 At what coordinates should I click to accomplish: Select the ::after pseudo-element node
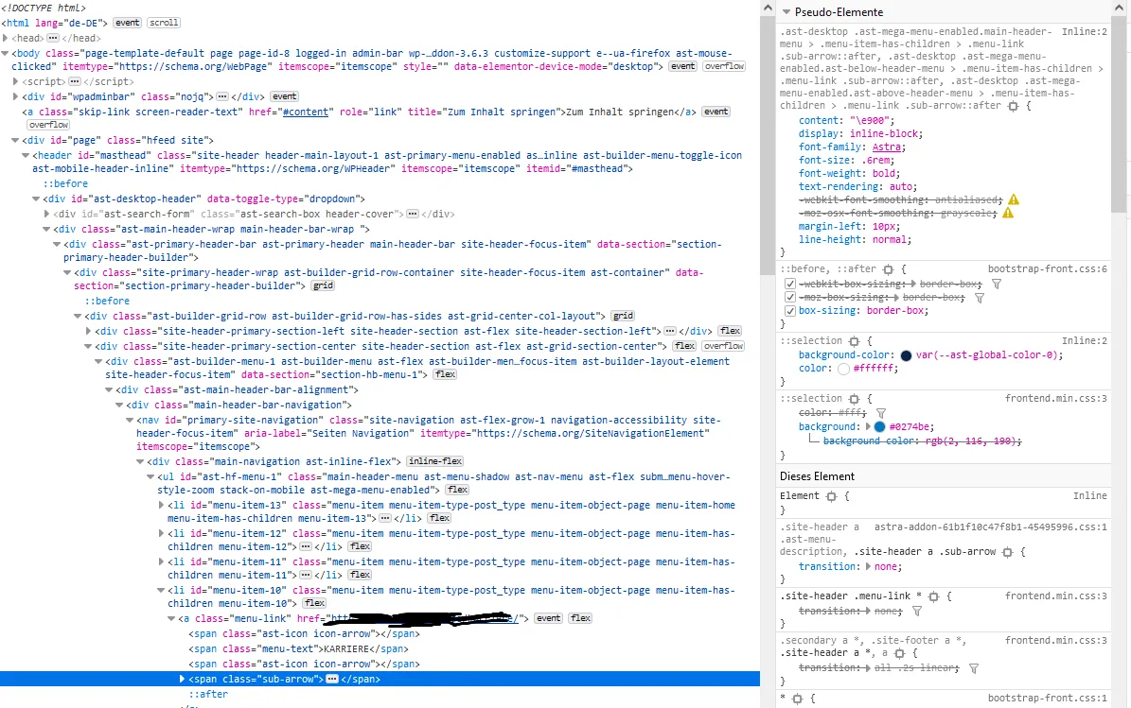[x=208, y=695]
